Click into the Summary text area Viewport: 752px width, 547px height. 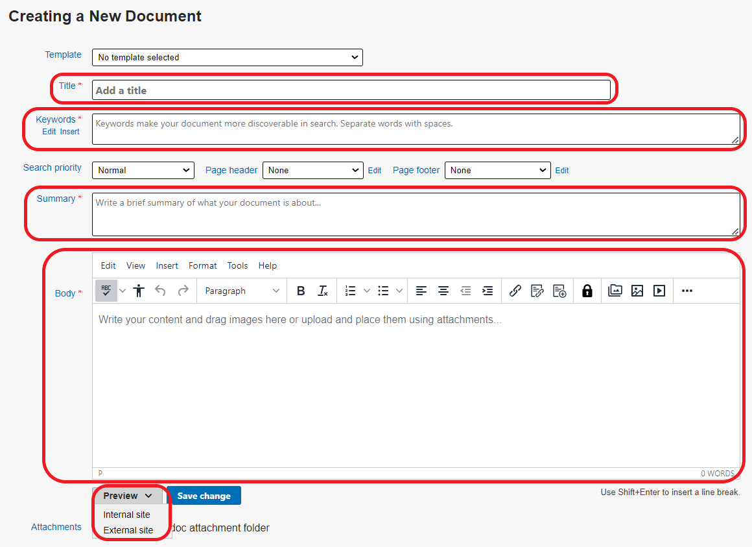(416, 215)
